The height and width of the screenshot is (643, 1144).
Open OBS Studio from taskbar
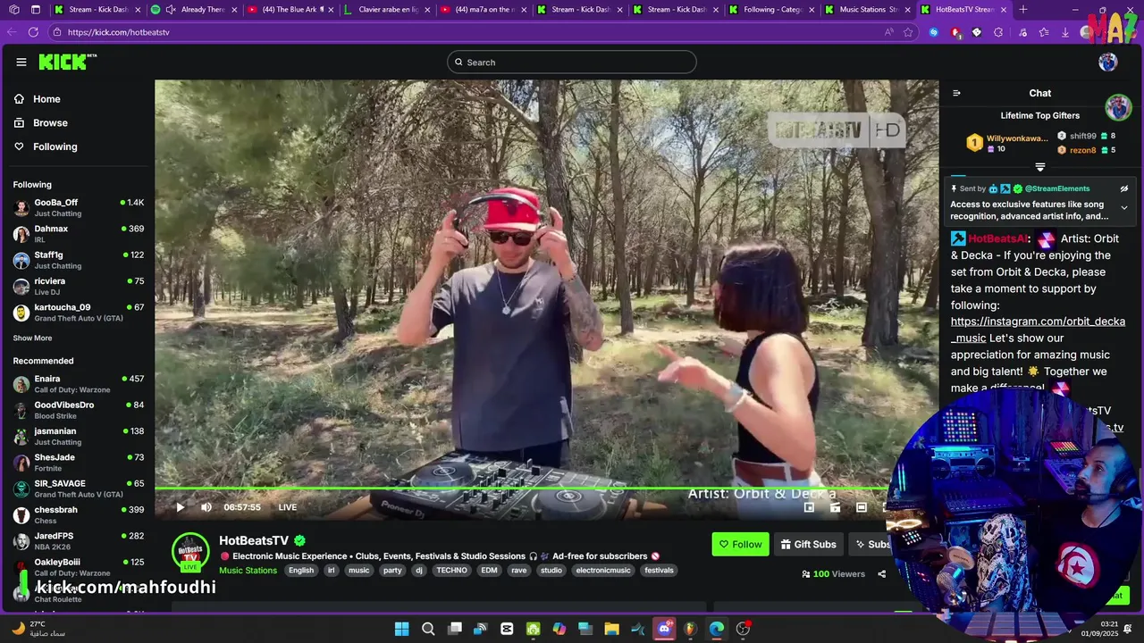pos(743,629)
